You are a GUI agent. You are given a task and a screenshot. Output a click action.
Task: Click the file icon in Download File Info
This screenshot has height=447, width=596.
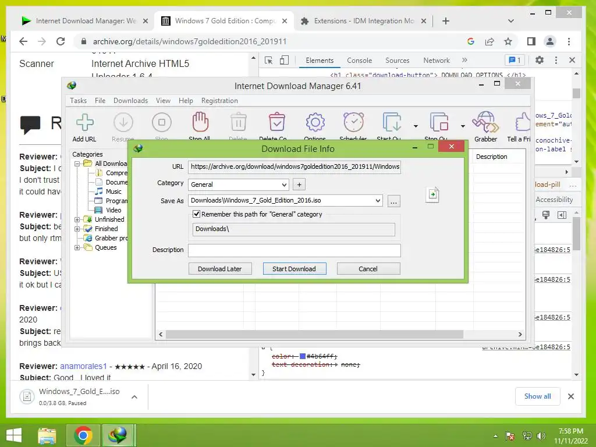tap(432, 194)
